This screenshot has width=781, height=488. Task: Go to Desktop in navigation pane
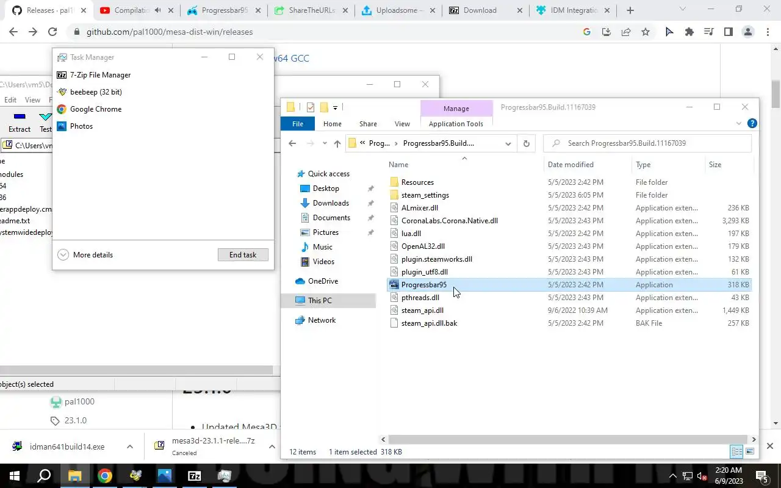(326, 188)
